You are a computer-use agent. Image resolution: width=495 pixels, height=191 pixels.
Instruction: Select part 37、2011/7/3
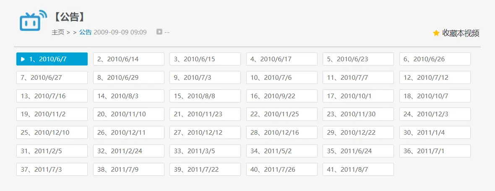tap(52, 170)
